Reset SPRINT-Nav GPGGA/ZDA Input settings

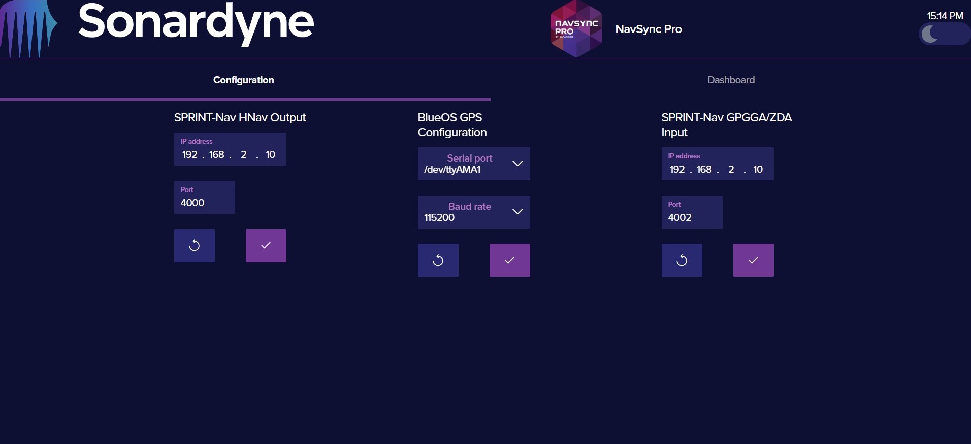point(682,261)
